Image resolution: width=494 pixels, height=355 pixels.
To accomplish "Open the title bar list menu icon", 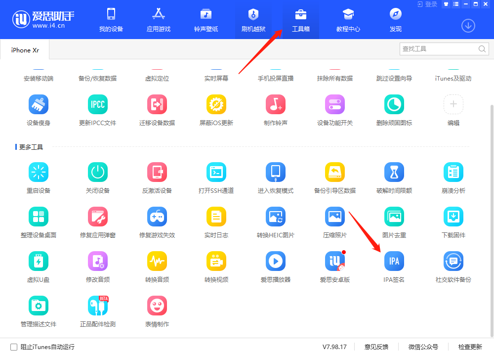I will pyautogui.click(x=456, y=4).
